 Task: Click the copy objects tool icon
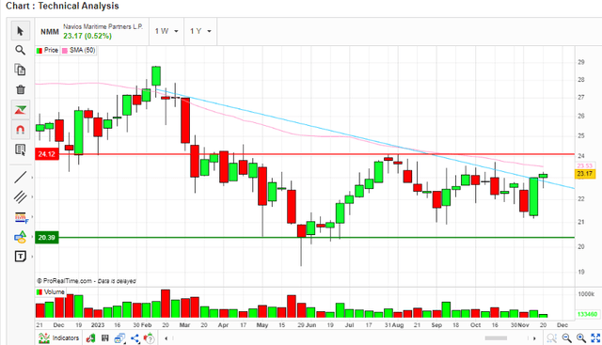coord(21,70)
